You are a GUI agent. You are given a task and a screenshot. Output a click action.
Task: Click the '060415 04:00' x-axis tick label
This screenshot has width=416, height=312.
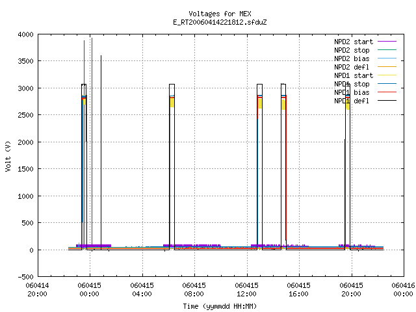(142, 290)
